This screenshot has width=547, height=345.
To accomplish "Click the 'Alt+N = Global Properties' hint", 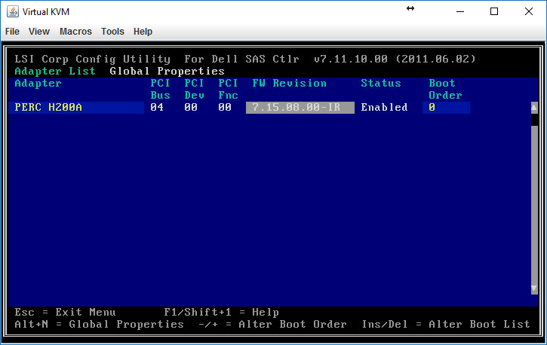I will [99, 324].
